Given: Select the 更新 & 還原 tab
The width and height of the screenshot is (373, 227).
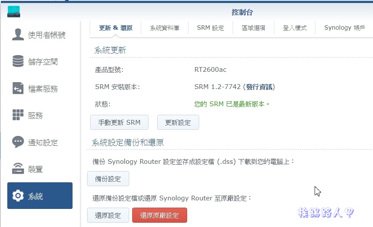Looking at the screenshot, I should pos(115,28).
